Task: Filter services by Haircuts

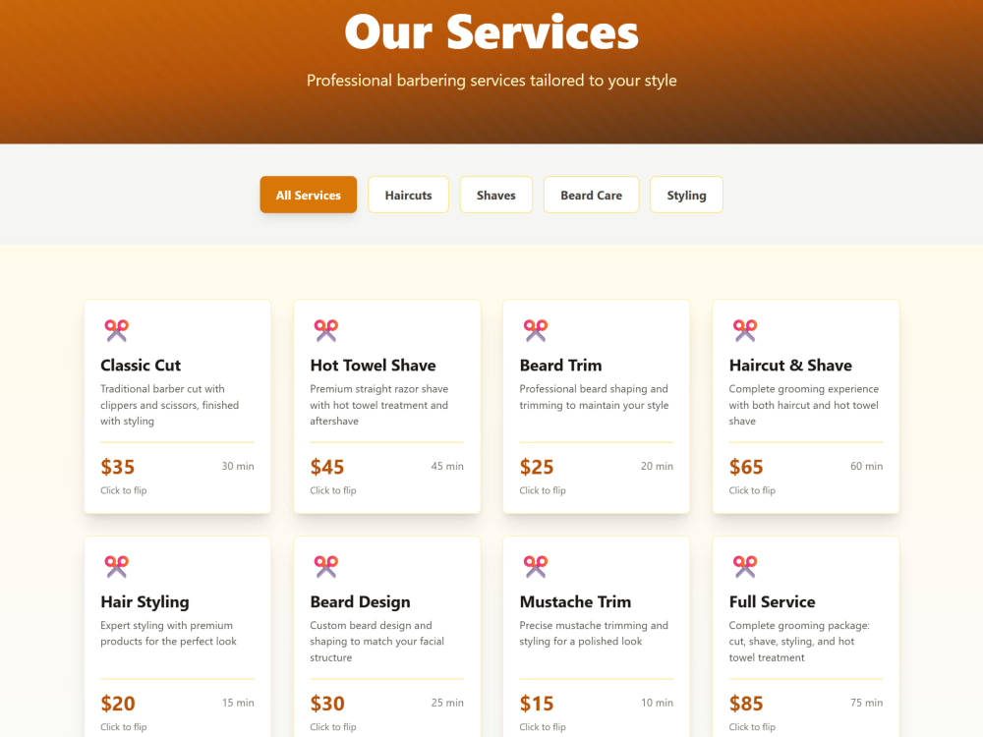Action: coord(408,195)
